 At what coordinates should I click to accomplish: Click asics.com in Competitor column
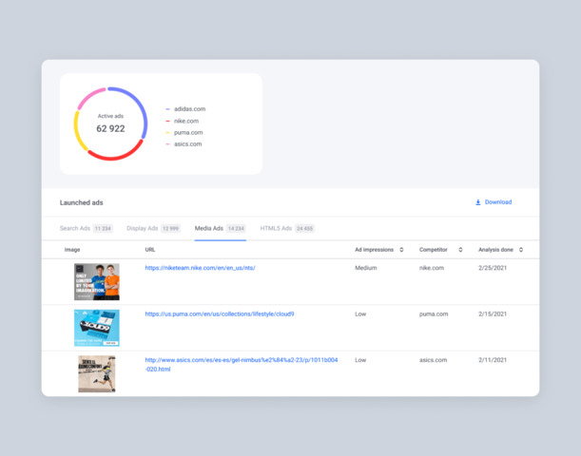click(434, 360)
